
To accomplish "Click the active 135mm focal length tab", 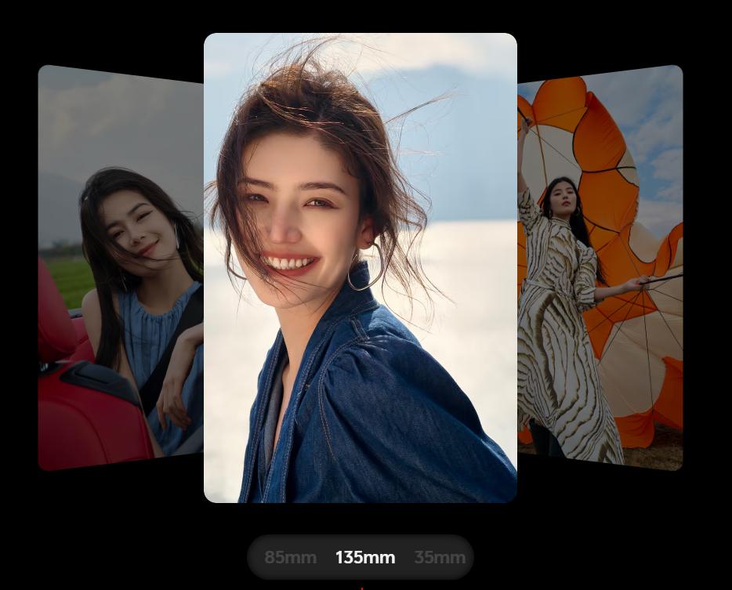I will [365, 558].
